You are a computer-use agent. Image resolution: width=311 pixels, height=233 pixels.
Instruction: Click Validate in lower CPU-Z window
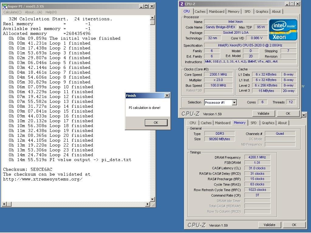click(x=269, y=225)
